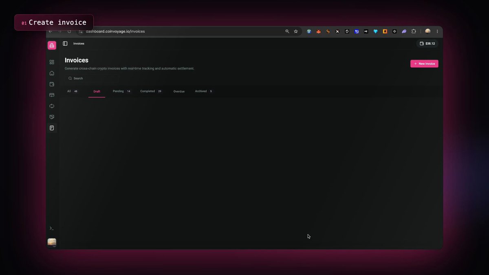Viewport: 489px width, 275px height.
Task: Open the $38.12 wallet balance button
Action: 427,43
